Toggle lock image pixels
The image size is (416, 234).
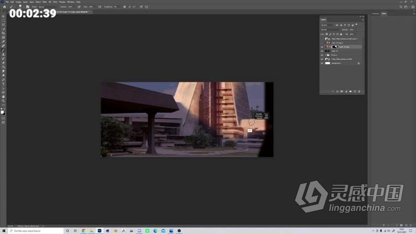tap(330, 34)
